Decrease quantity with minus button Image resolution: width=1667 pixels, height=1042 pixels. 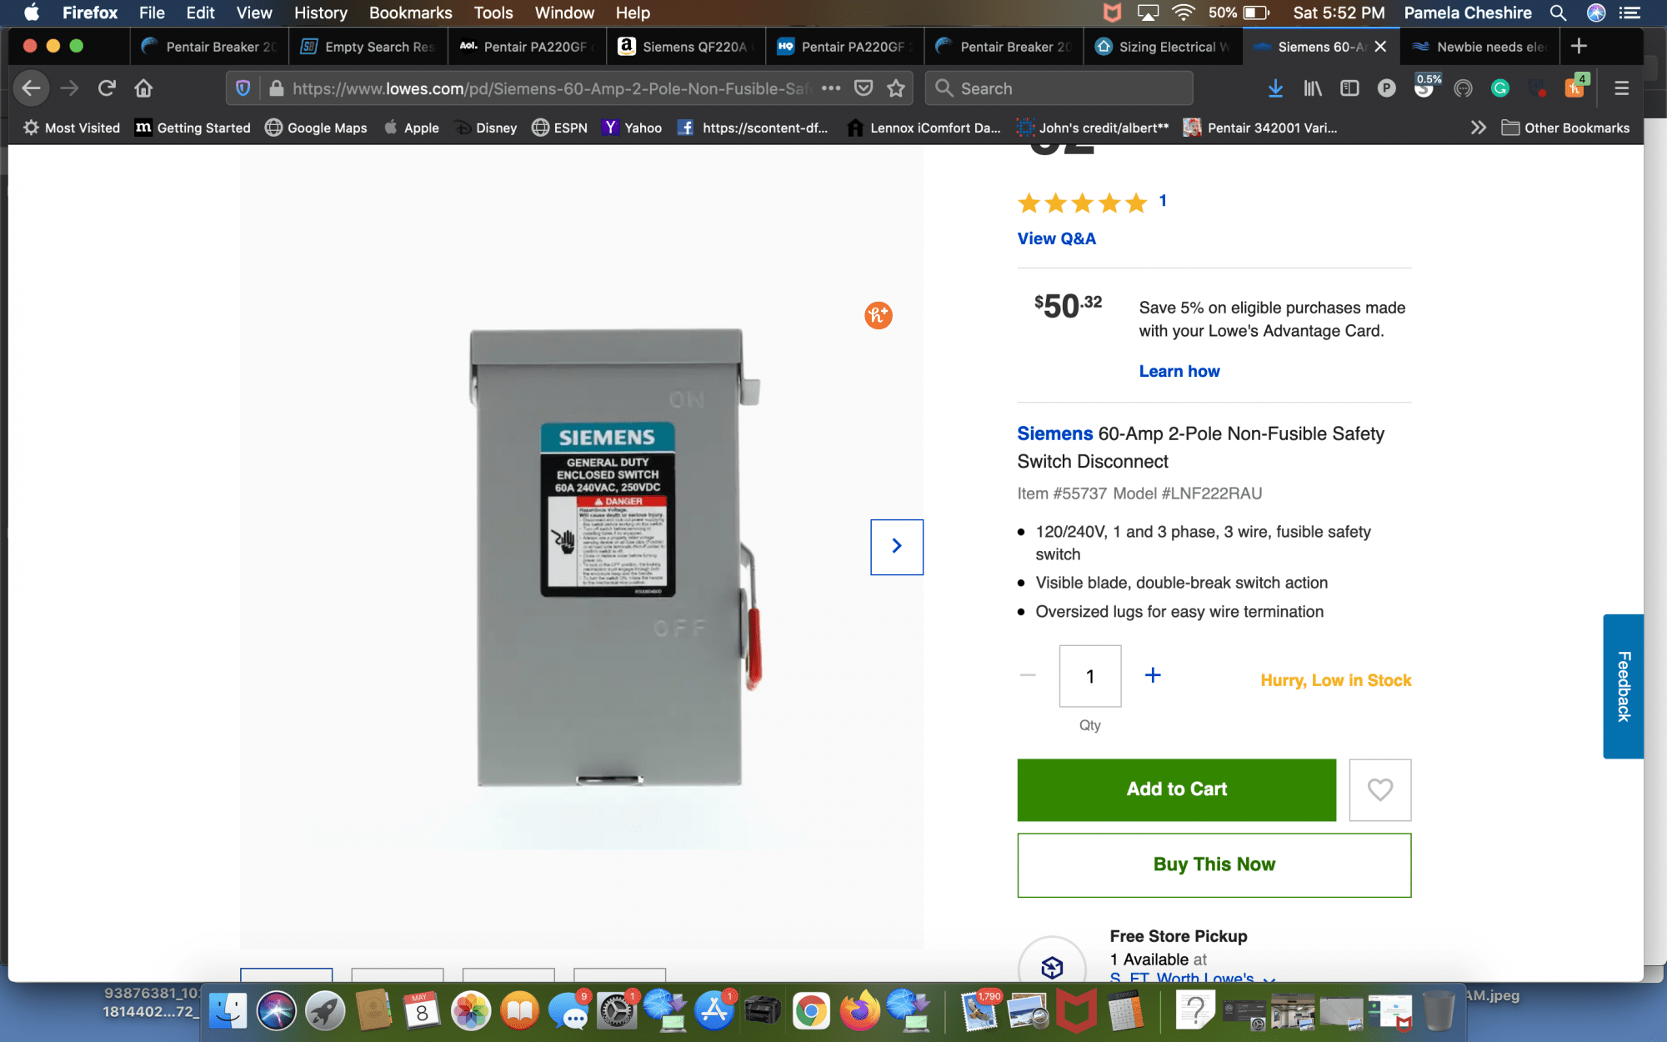click(1028, 675)
